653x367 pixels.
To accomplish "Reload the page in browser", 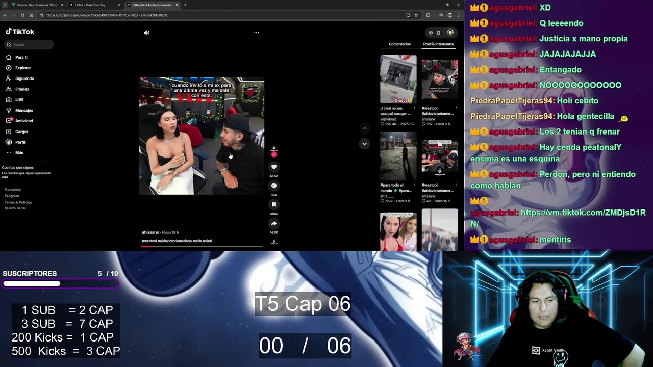I will tap(22, 15).
